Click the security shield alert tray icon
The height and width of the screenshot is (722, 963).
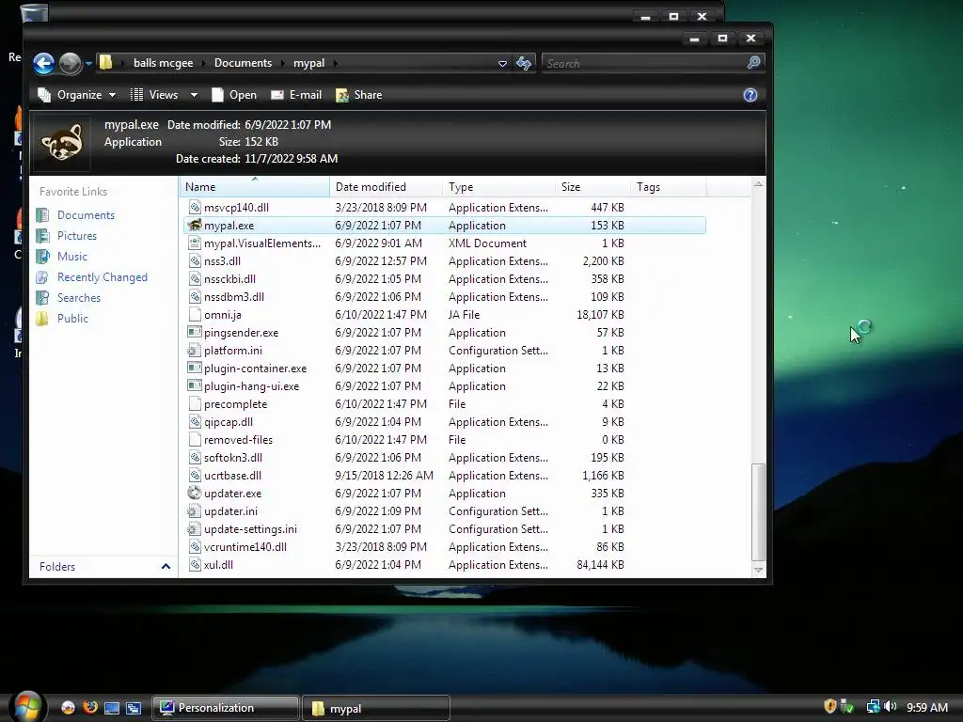(829, 707)
